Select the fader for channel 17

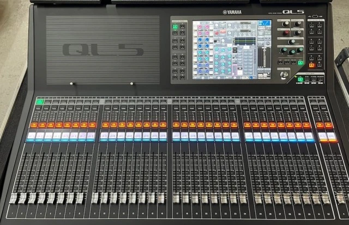(176, 198)
